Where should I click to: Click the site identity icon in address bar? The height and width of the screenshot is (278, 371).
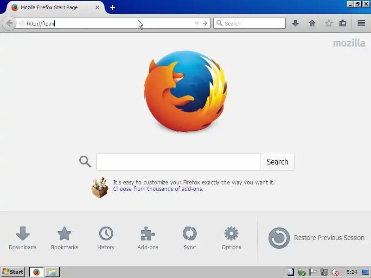pyautogui.click(x=22, y=23)
